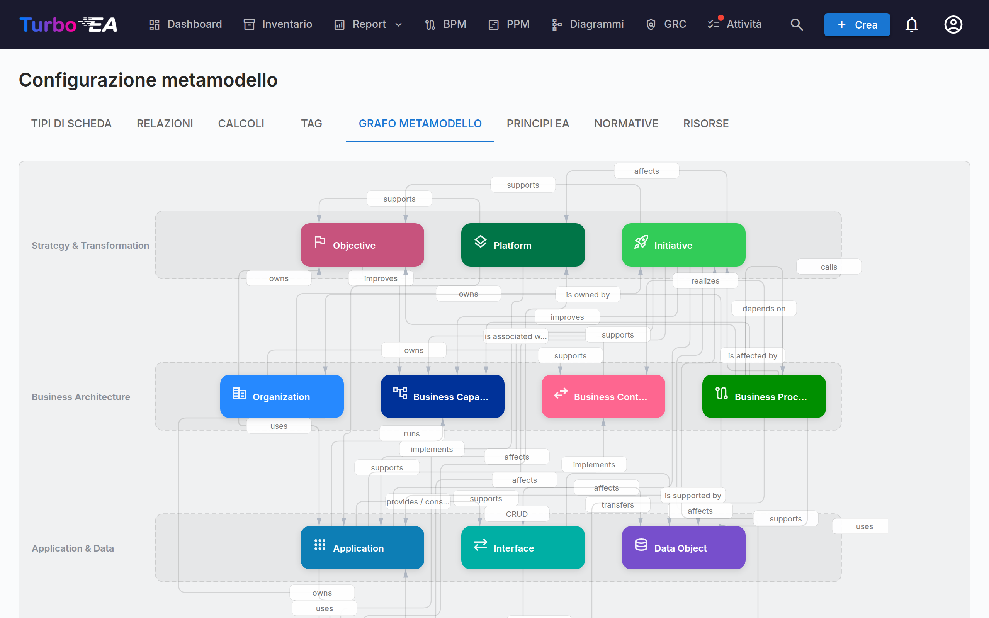Switch to the RELAZIONI tab
The height and width of the screenshot is (618, 989).
coord(165,124)
